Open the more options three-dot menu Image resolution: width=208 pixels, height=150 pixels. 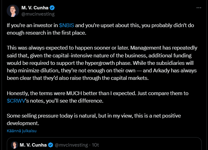199,8
